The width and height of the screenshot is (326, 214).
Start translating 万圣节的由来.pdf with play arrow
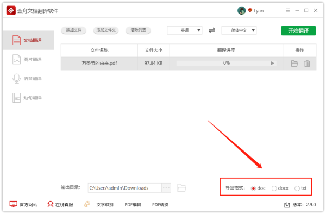[x=272, y=63]
